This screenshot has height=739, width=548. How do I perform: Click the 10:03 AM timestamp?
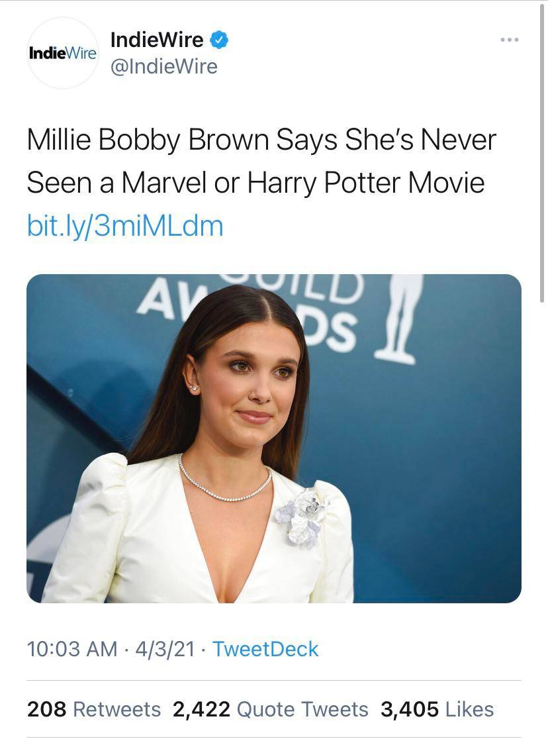(72, 649)
